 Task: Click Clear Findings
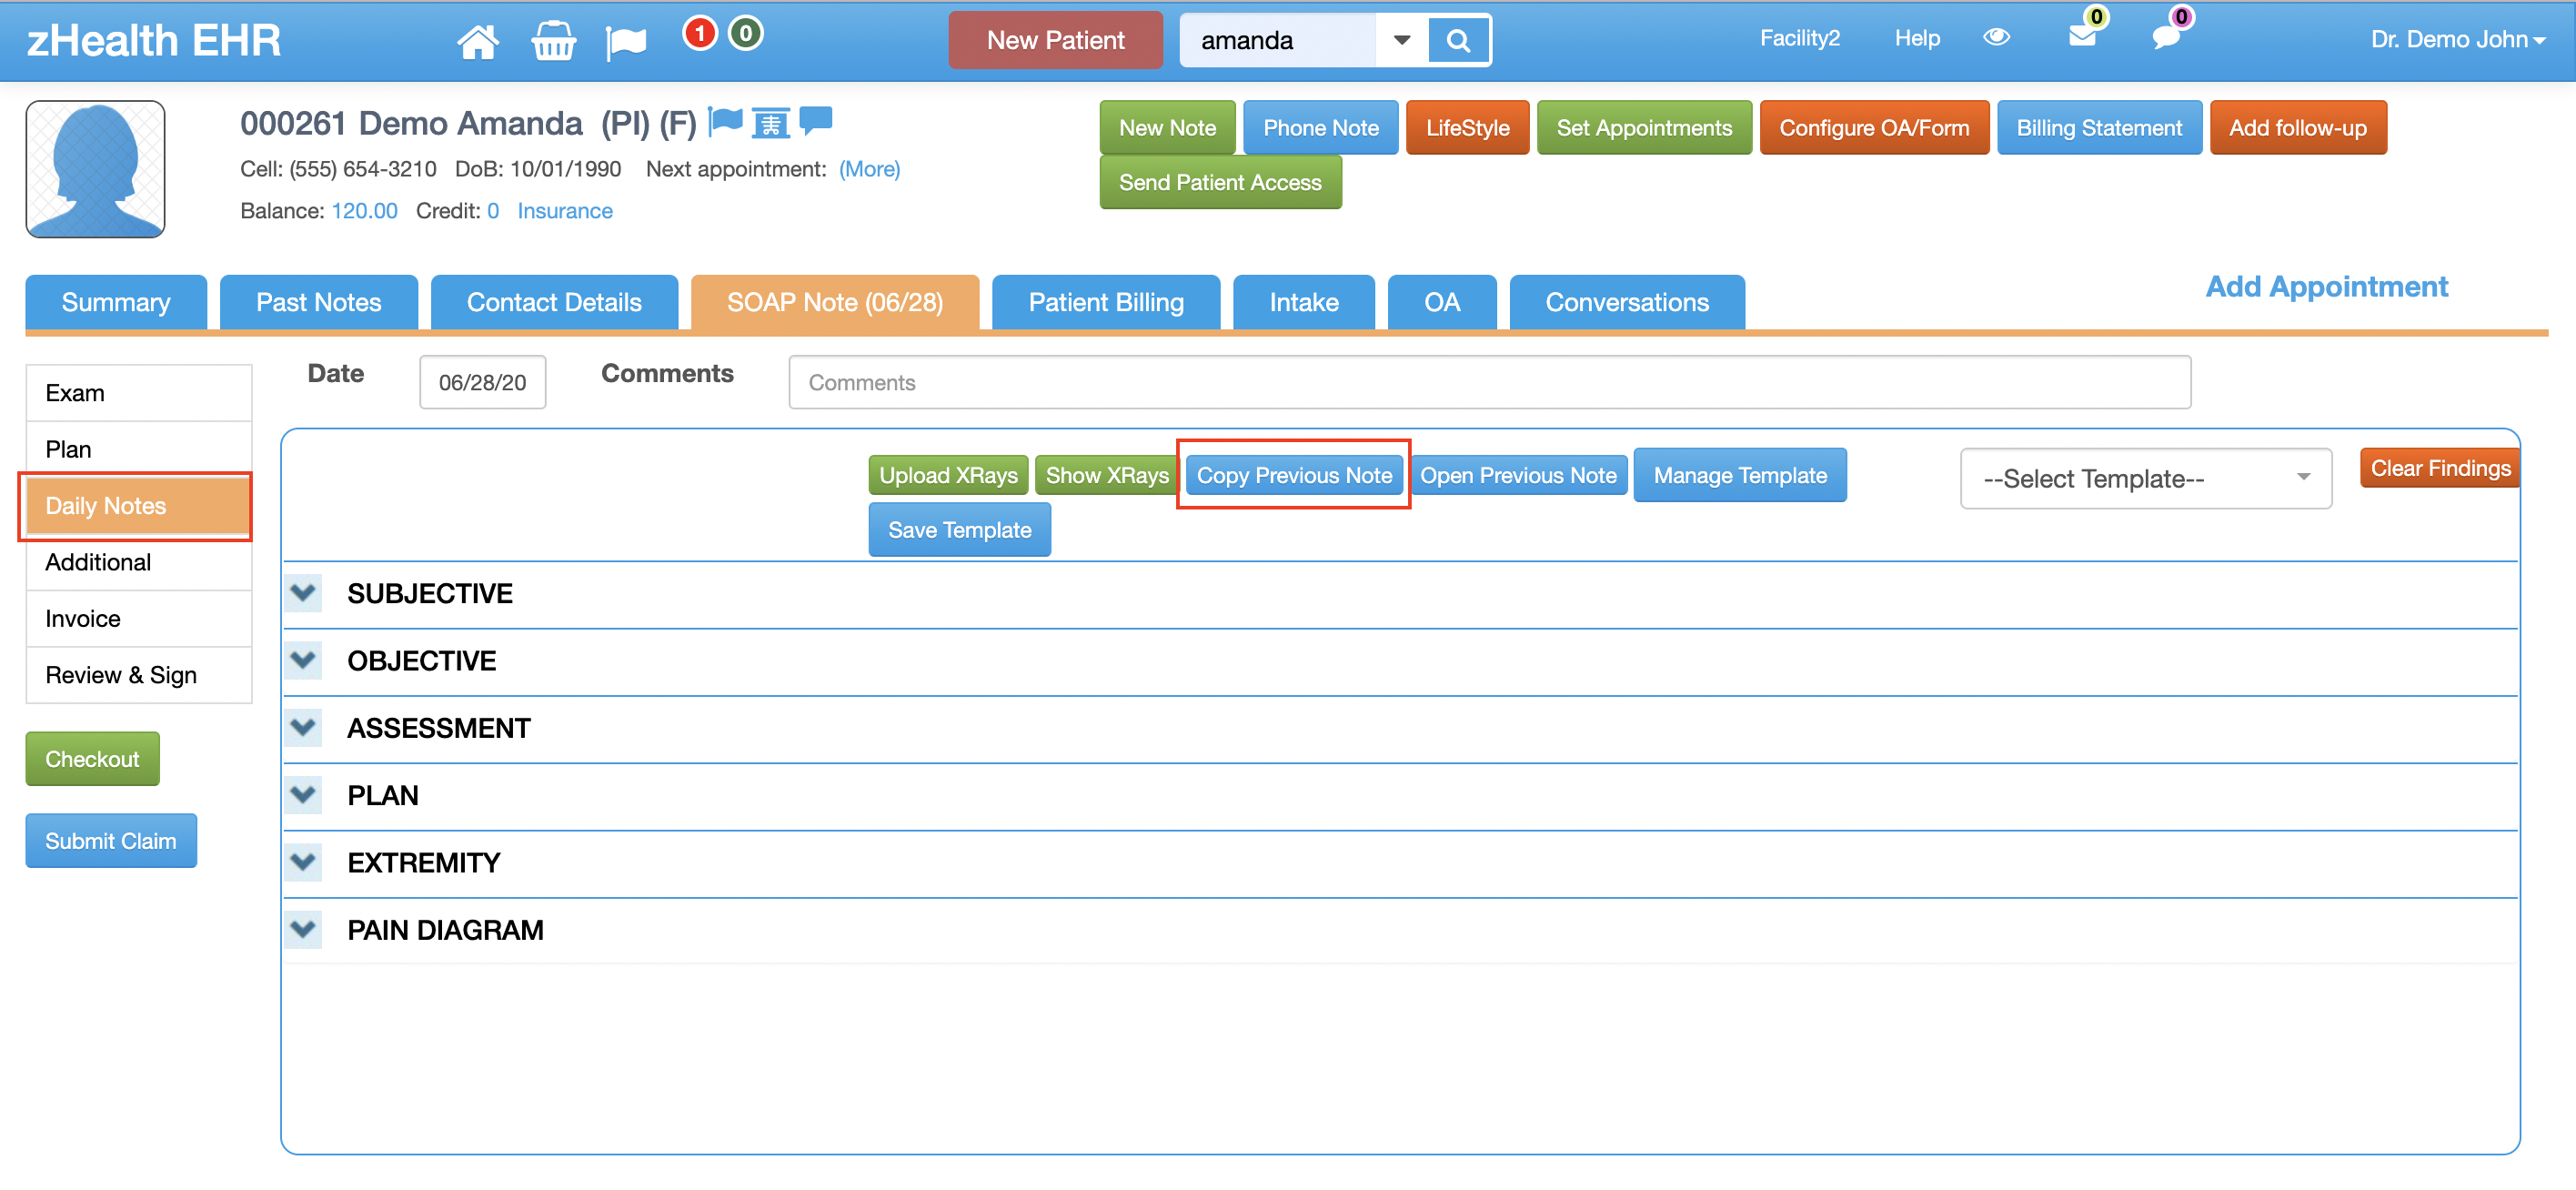pyautogui.click(x=2440, y=468)
